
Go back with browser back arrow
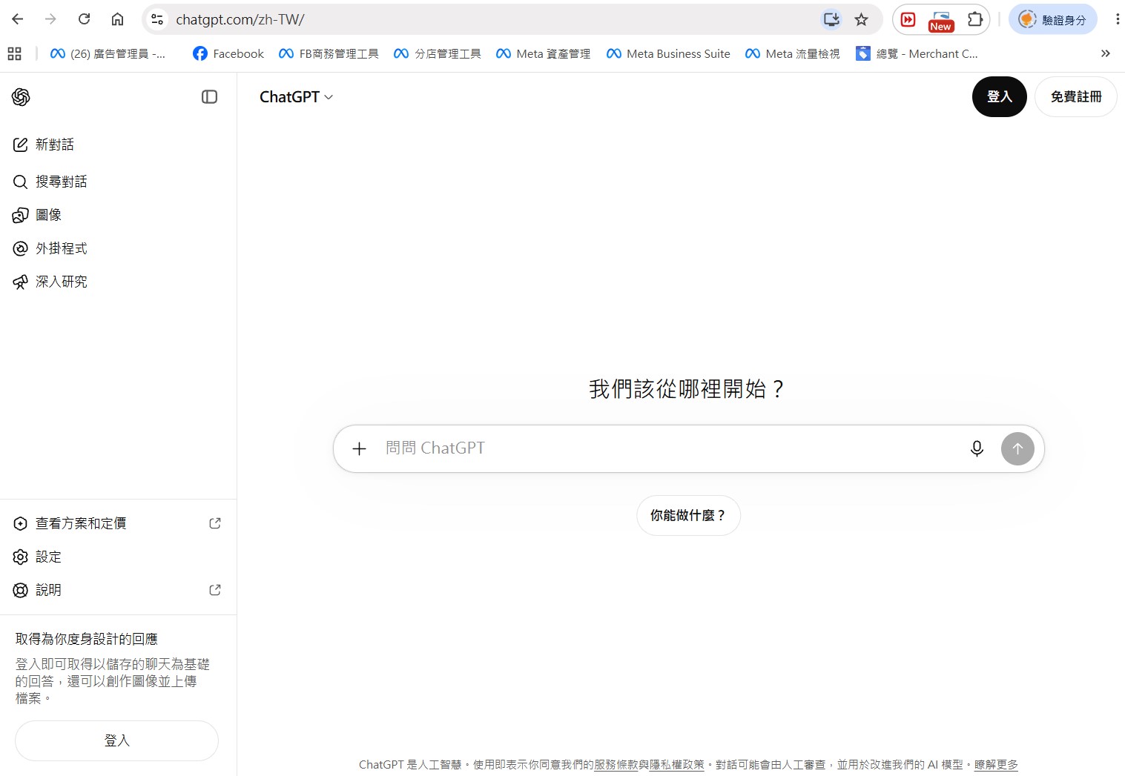coord(18,19)
